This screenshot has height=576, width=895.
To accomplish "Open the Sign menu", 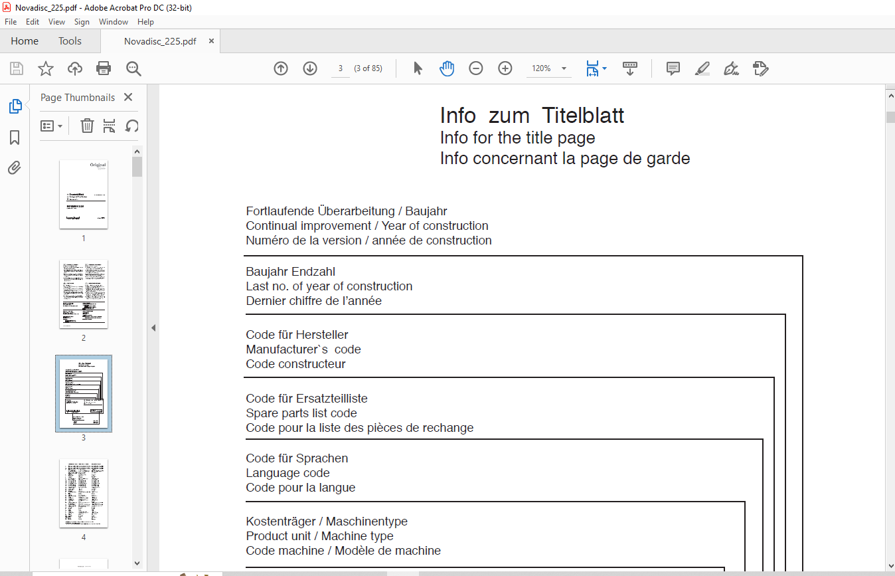I will (x=82, y=22).
